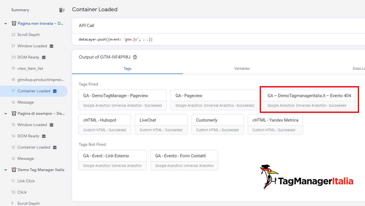Open the GA - DemoTagManager - Pageview tag card
This screenshot has width=365, height=206.
click(x=122, y=100)
